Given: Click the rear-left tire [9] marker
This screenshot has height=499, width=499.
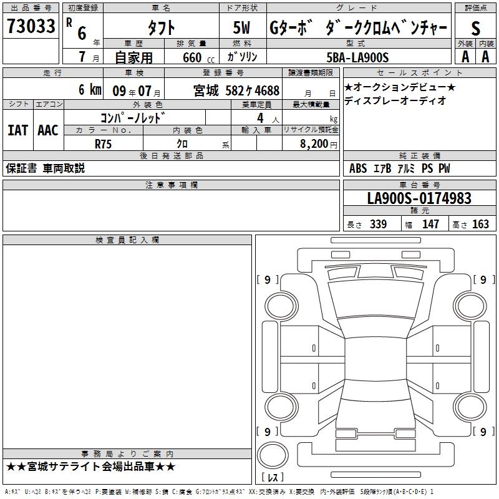Looking at the screenshot, I should [268, 432].
